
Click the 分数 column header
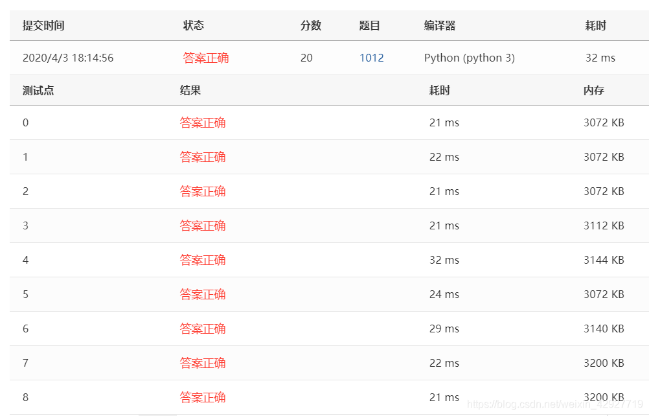point(310,25)
